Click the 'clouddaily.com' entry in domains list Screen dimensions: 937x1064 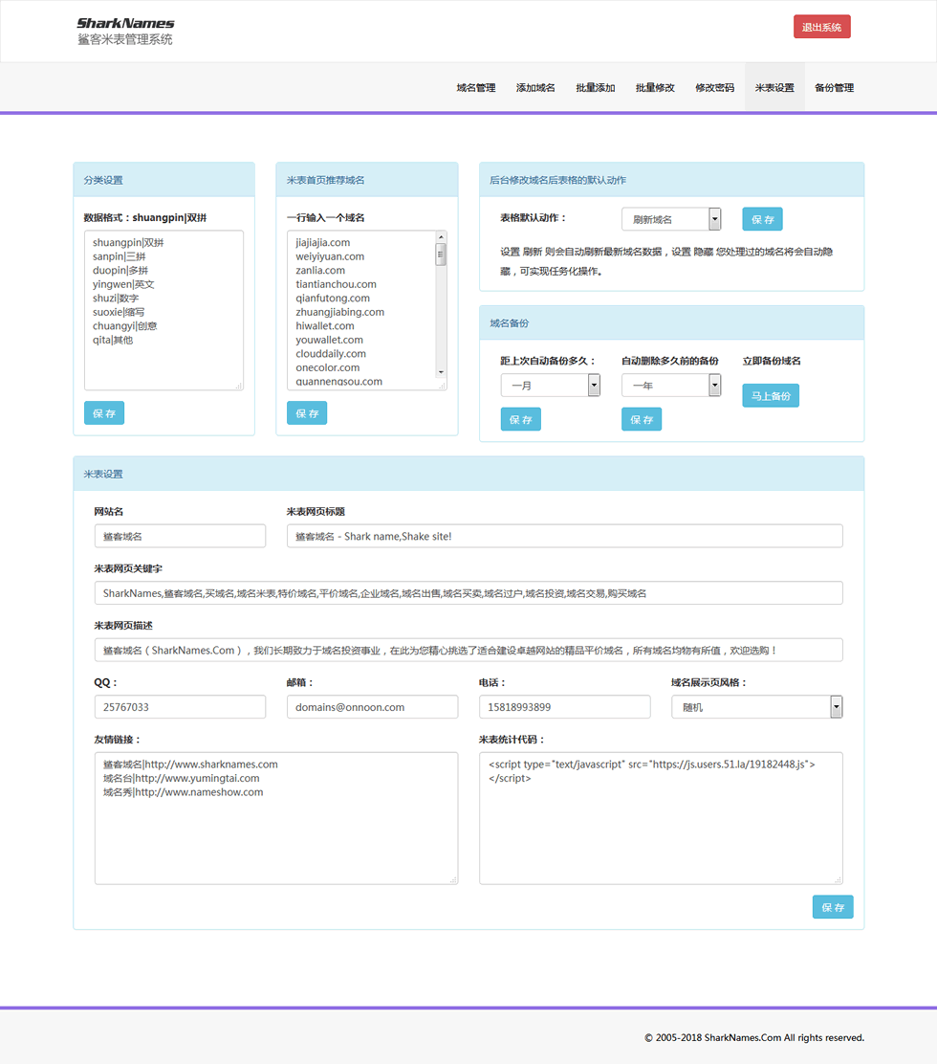[331, 353]
